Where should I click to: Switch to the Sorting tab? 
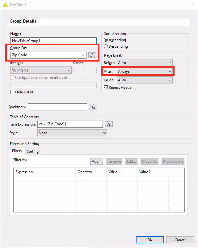click(32, 152)
